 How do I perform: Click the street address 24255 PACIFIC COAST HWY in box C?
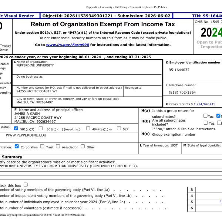click(37, 91)
